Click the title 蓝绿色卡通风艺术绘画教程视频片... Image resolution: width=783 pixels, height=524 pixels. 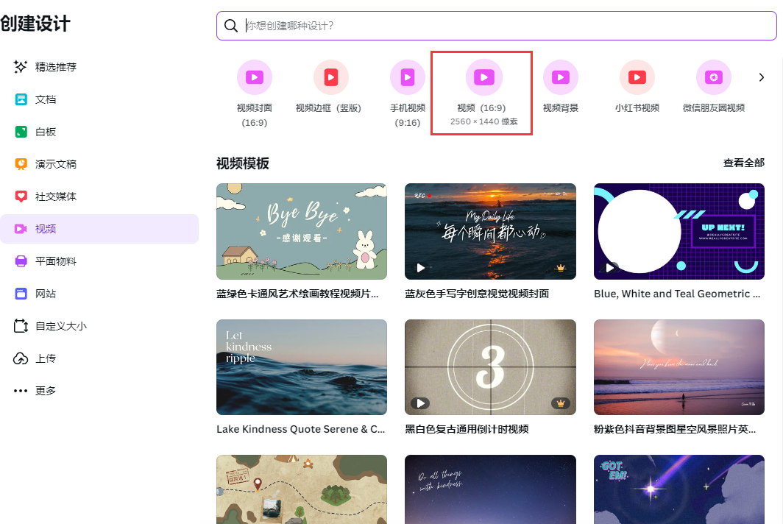[x=297, y=294]
